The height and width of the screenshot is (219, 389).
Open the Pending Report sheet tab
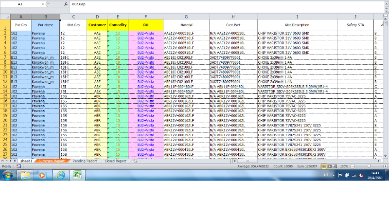coord(85,161)
